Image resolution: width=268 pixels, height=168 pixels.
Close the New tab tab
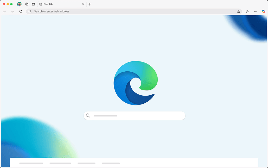click(83, 4)
